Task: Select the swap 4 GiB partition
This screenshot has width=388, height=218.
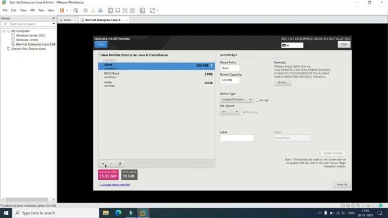Action: (x=156, y=84)
